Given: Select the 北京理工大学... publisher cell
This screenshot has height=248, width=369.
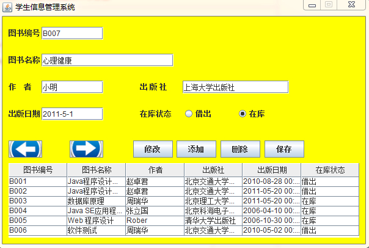Looking at the screenshot, I should 213,201.
